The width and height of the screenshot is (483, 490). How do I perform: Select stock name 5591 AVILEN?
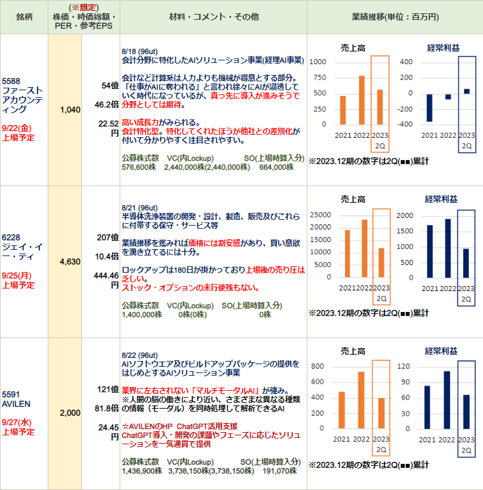[x=17, y=399]
